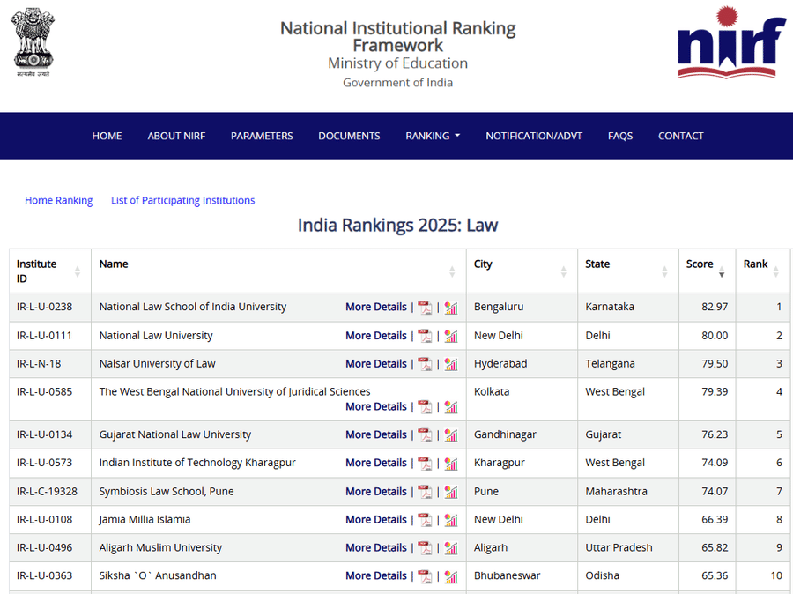Click the NIRF logo
793x594 pixels.
pos(730,42)
